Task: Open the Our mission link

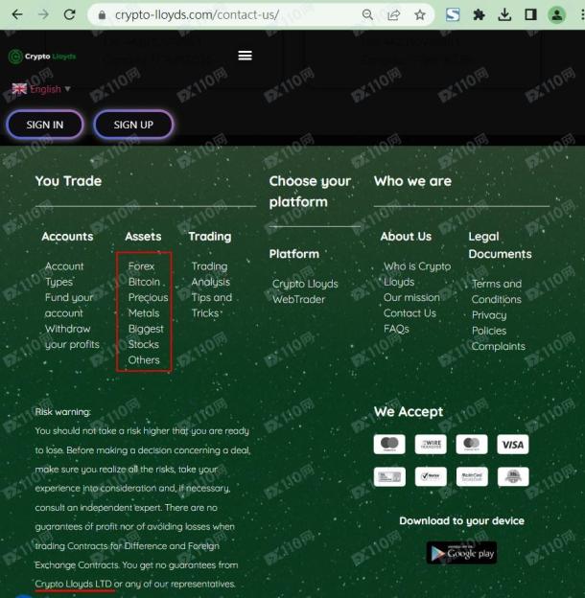Action: click(411, 297)
